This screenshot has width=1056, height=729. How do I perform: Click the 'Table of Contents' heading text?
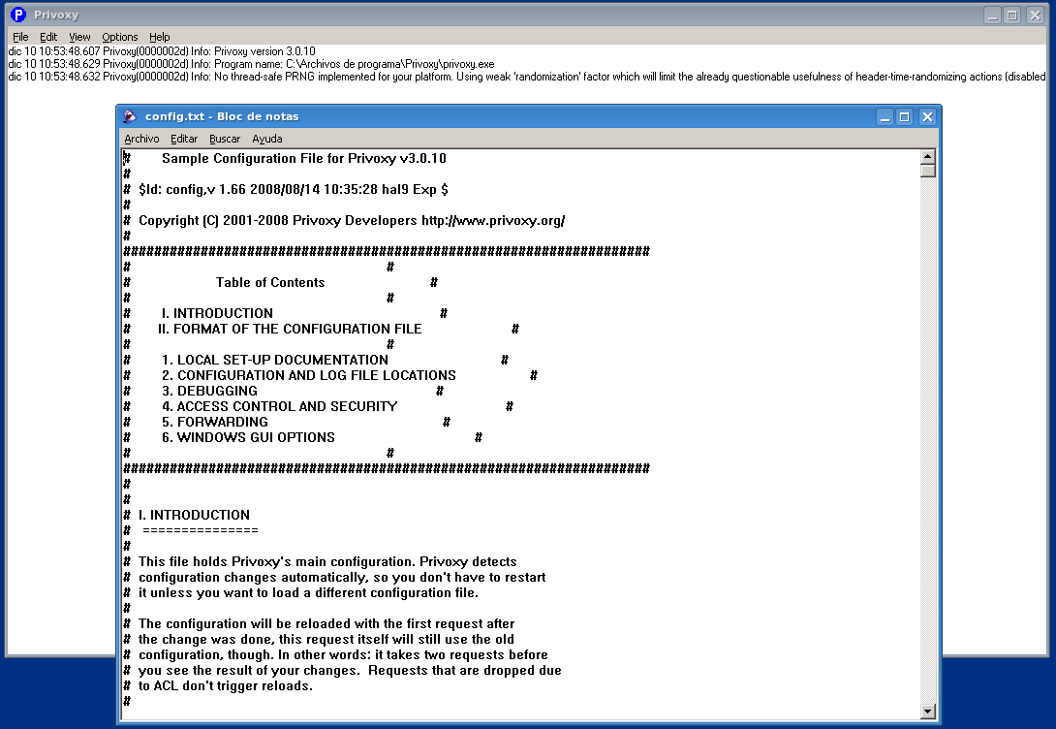[x=270, y=282]
